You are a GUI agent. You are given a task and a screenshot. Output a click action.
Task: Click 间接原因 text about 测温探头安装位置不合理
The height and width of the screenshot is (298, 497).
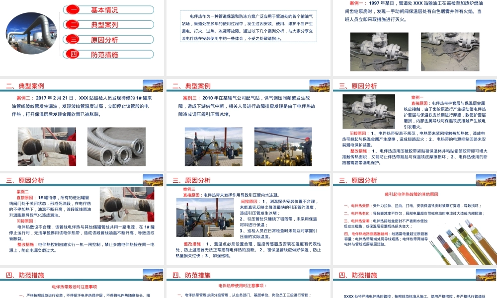[x=279, y=207]
